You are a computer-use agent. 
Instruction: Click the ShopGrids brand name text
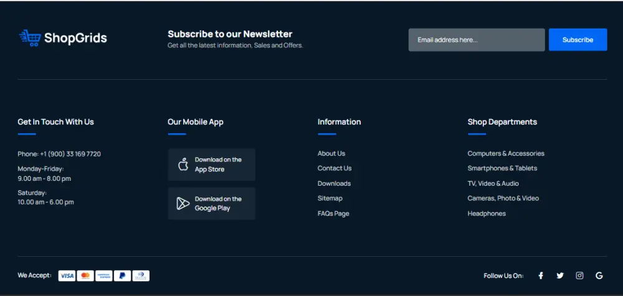click(x=75, y=38)
